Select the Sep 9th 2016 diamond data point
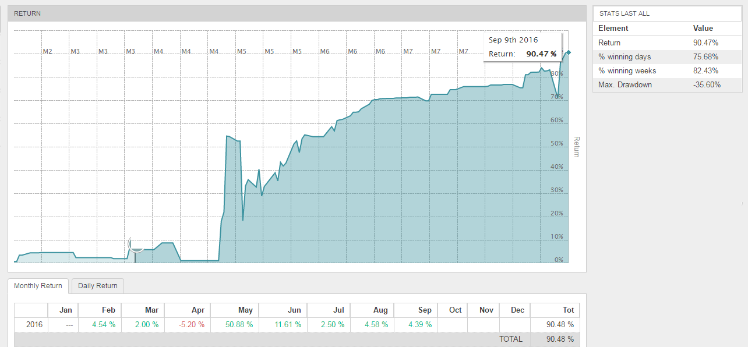The height and width of the screenshot is (347, 748). point(569,53)
